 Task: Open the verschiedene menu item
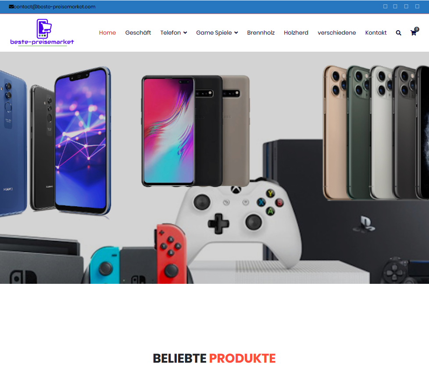337,32
